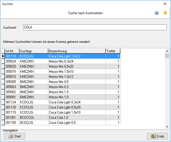
Task: Click into the Suchwort input field
Action: click(x=95, y=27)
